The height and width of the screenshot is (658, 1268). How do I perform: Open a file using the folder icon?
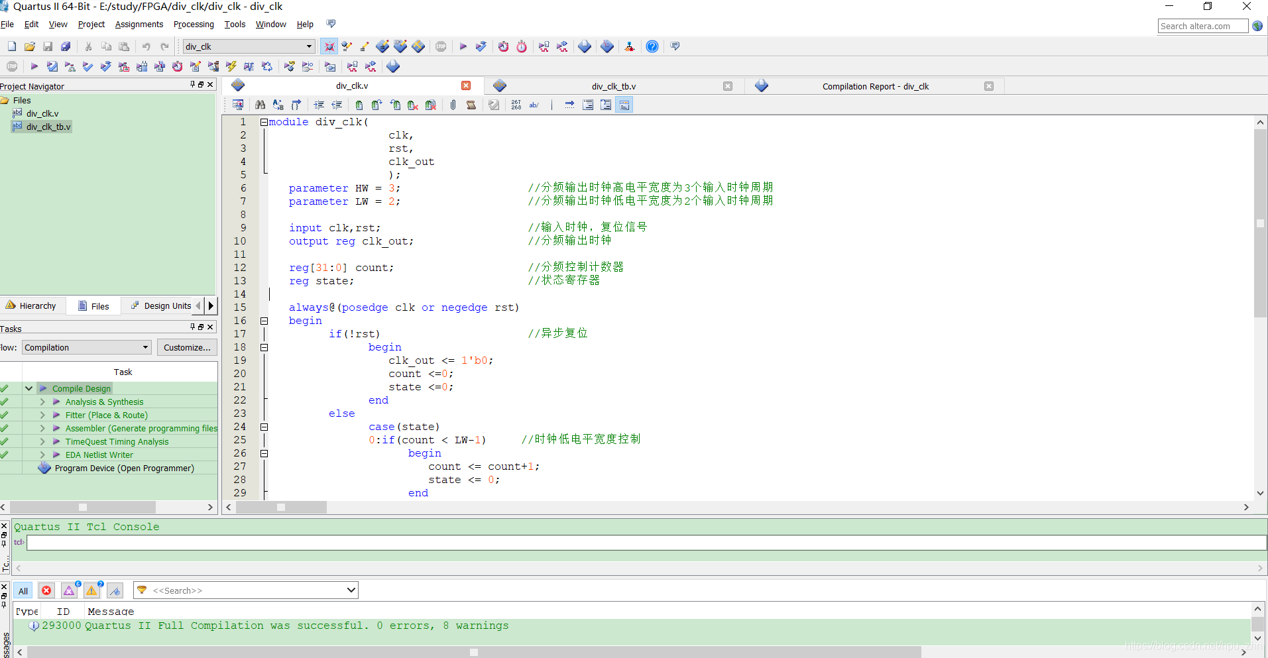(30, 46)
